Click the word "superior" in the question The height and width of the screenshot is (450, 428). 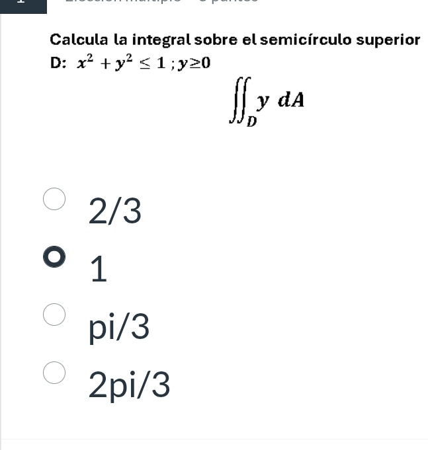(390, 39)
